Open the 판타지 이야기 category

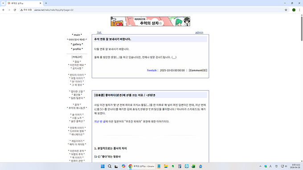(x=77, y=75)
